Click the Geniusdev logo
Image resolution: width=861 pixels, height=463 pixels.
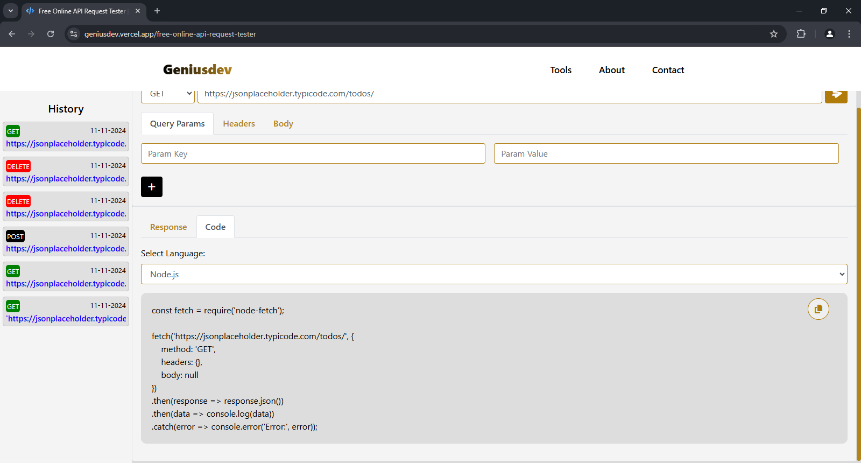click(x=197, y=69)
